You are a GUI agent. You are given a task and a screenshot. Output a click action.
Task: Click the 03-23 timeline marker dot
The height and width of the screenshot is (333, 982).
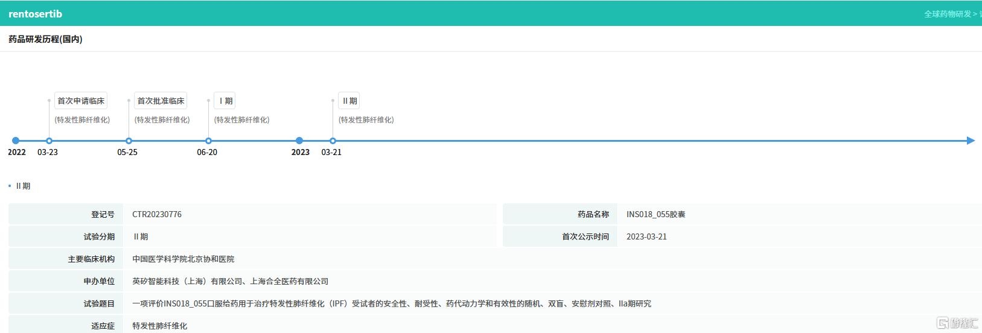pos(49,141)
